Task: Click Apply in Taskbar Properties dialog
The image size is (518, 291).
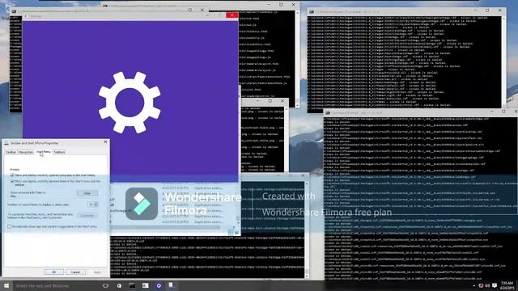Action: click(97, 272)
